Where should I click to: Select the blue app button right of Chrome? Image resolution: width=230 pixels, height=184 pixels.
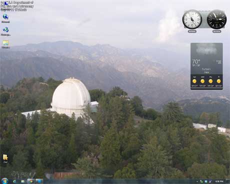(x=39, y=181)
